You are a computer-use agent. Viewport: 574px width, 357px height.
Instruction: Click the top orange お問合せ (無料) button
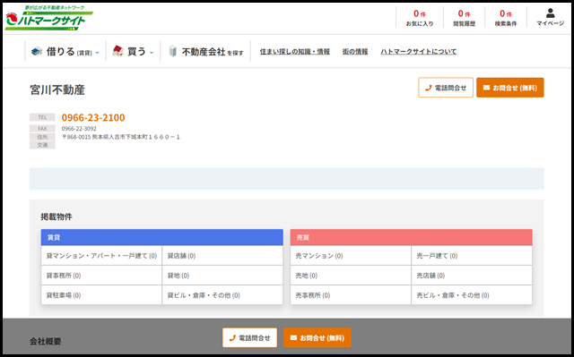coord(510,88)
